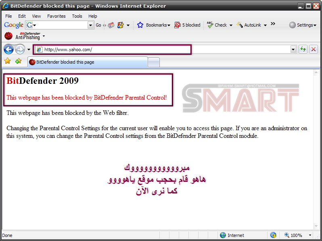Screen dimensions: 322x241
Task: Click the page scrollbar up arrow
Action: point(316,73)
